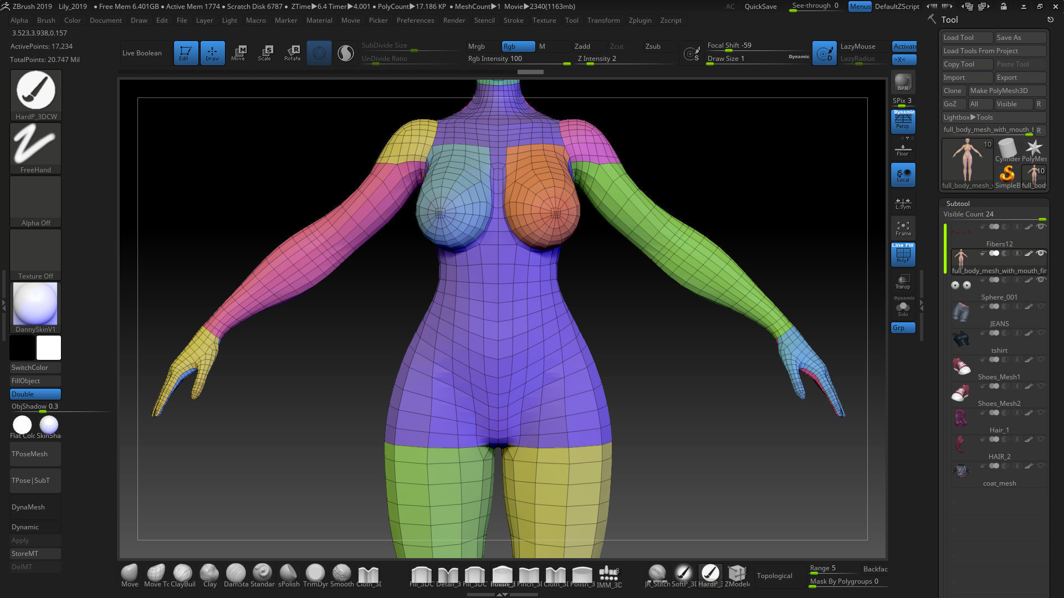Show the tshirt subtool with eye icon
Viewport: 1064px width, 598px height.
[1041, 333]
